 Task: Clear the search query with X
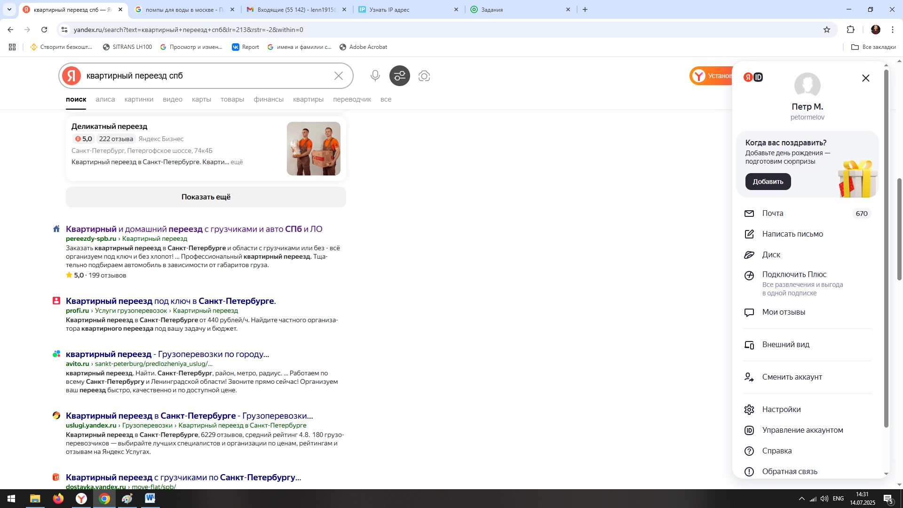click(339, 76)
